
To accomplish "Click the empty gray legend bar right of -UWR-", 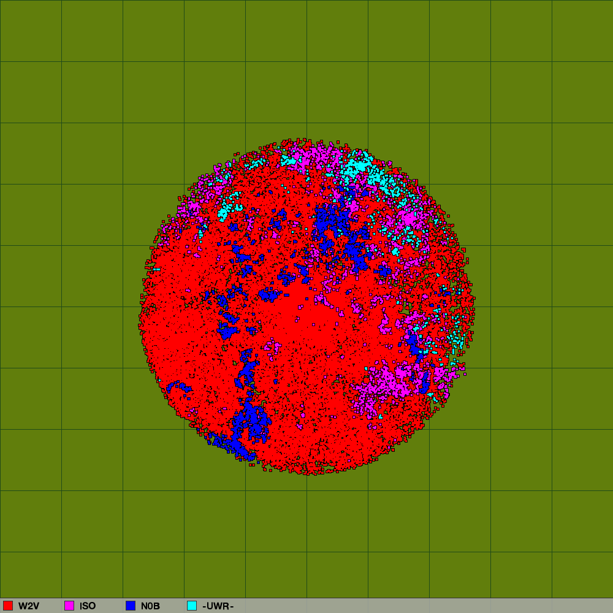I will [429, 606].
